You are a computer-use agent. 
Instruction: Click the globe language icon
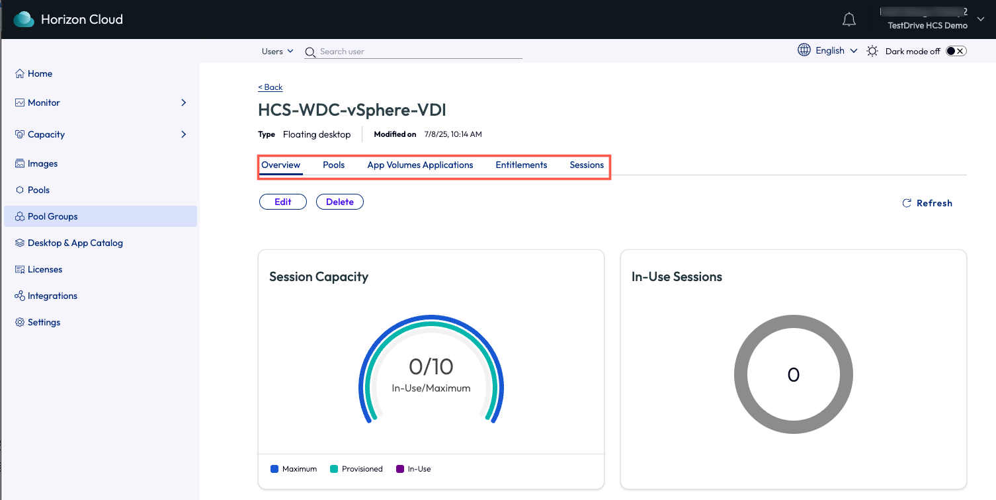(804, 50)
